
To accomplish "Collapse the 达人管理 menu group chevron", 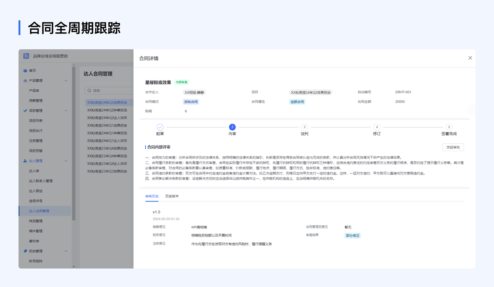I will tap(66, 161).
